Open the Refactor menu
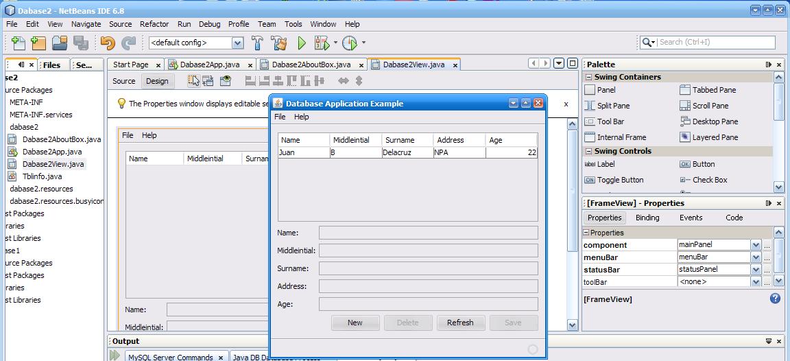 tap(155, 24)
